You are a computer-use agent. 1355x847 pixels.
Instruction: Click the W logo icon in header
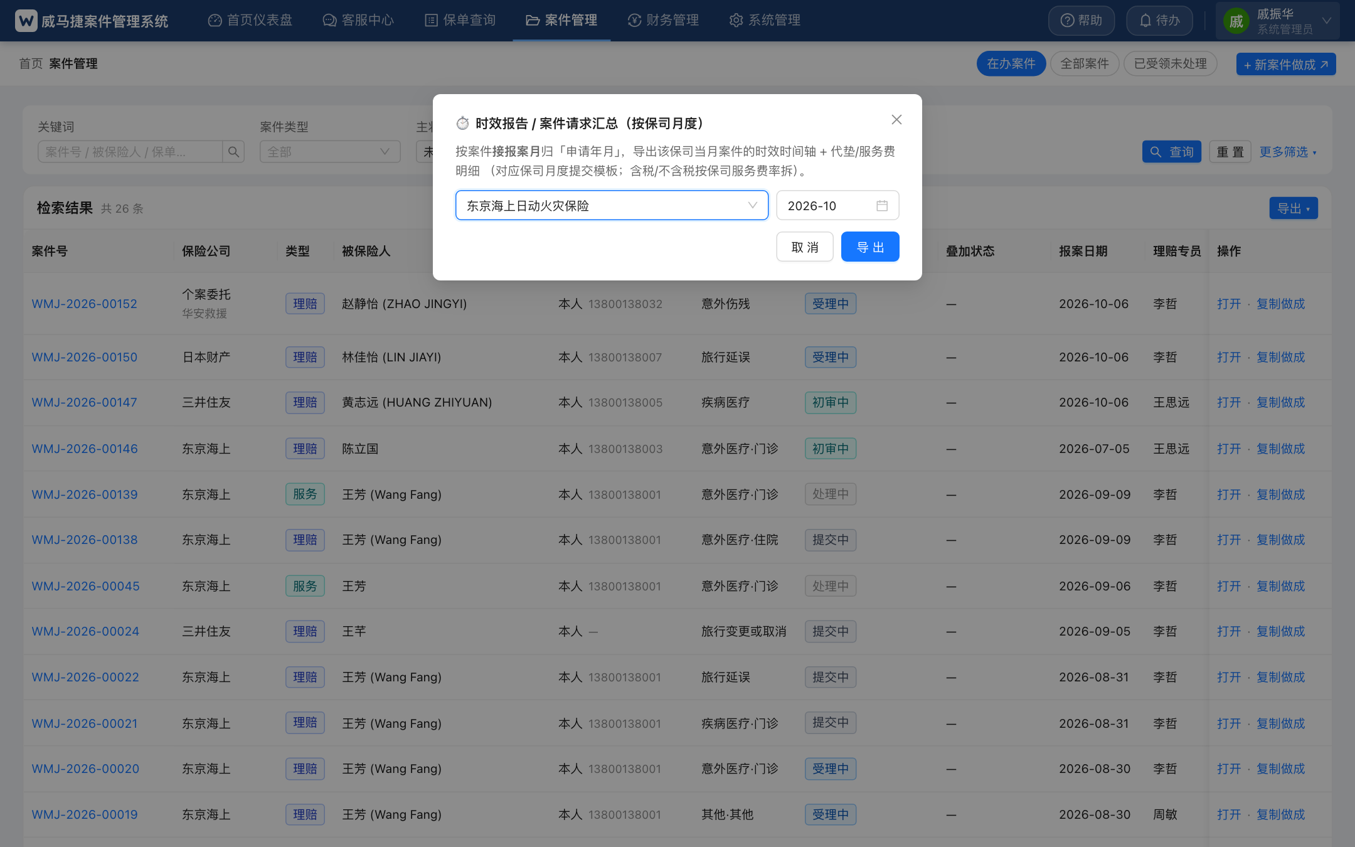pos(26,21)
